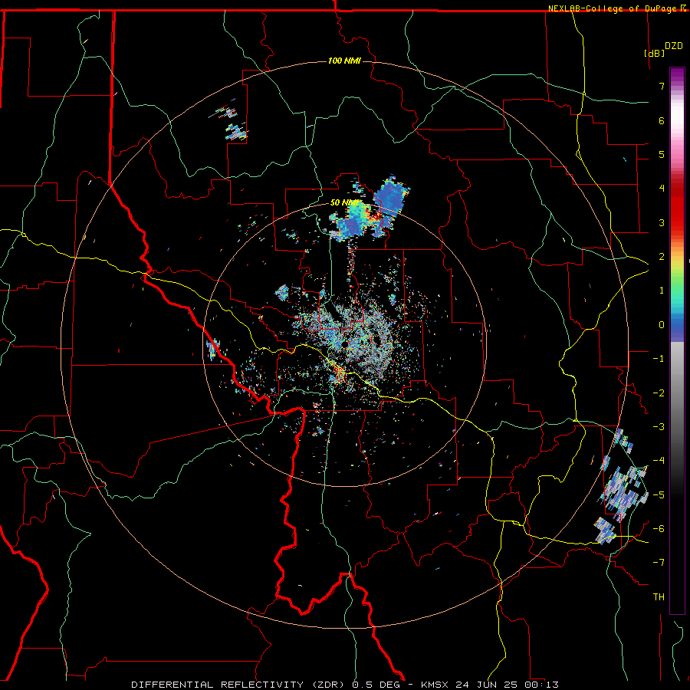Select the 6 dB legend tick label
Screen dimensions: 690x690
tap(662, 120)
